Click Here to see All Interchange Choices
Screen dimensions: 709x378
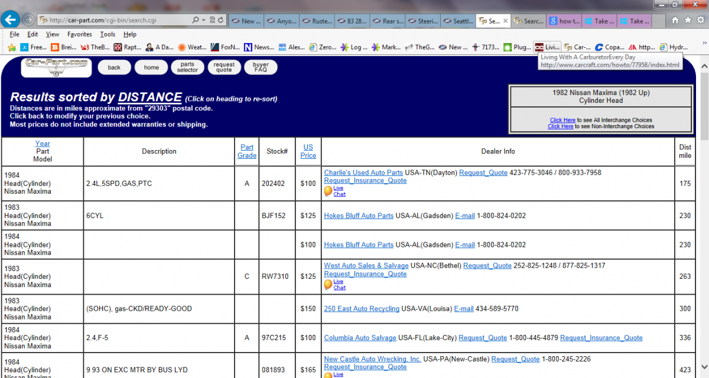562,120
